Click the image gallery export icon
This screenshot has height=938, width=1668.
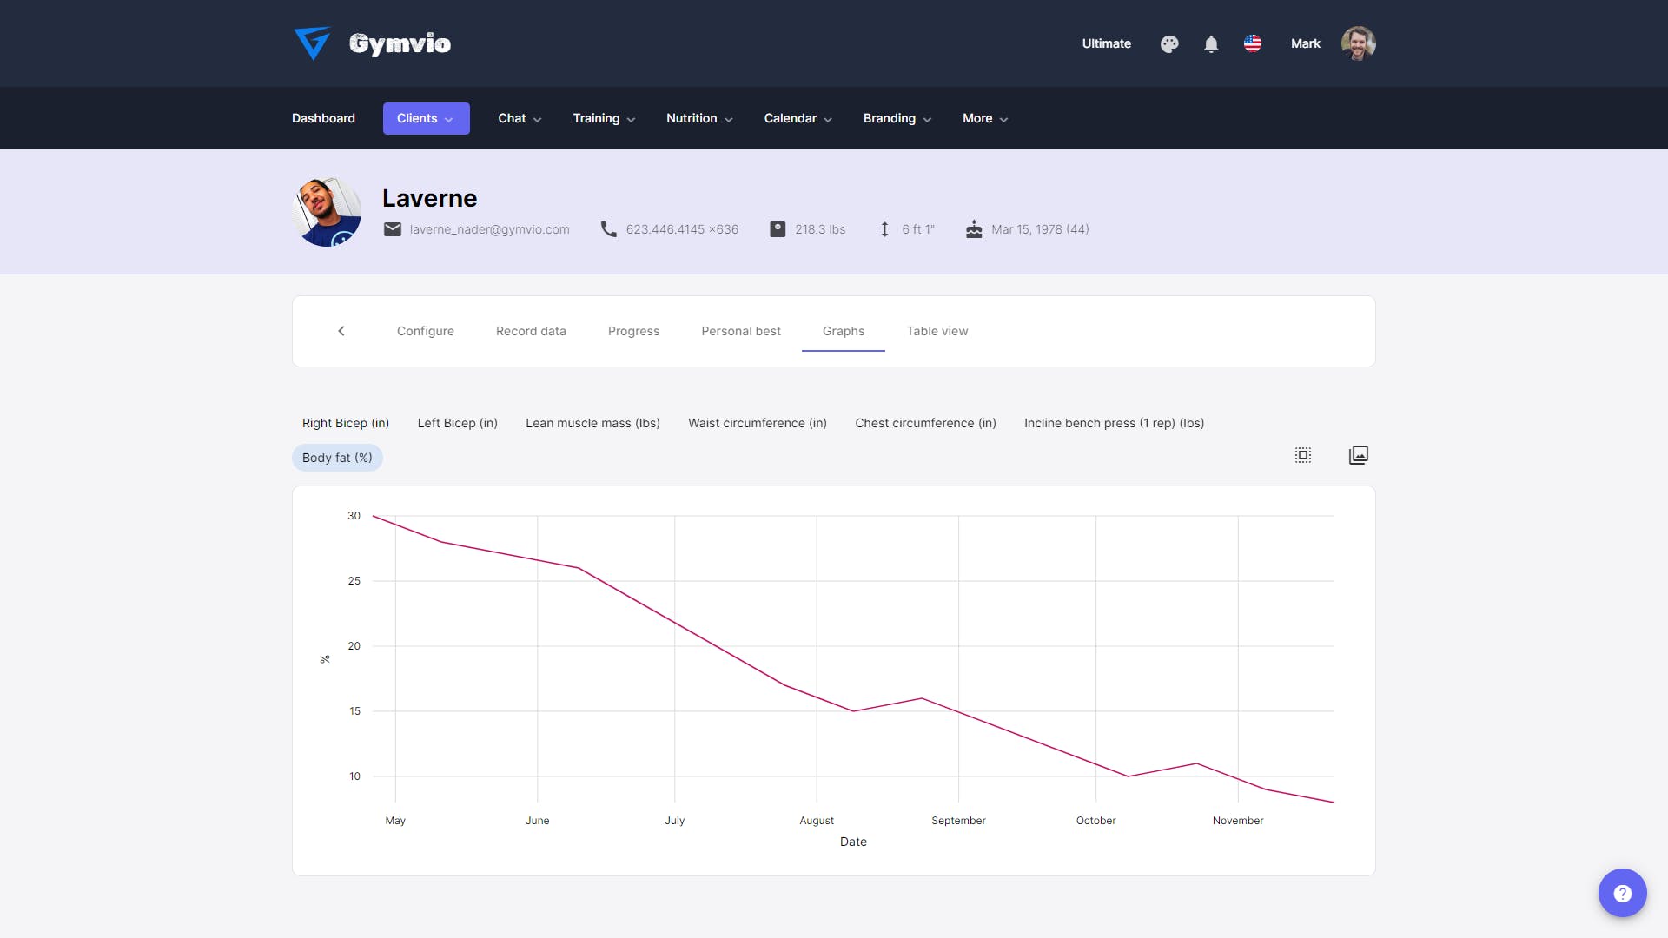point(1359,455)
